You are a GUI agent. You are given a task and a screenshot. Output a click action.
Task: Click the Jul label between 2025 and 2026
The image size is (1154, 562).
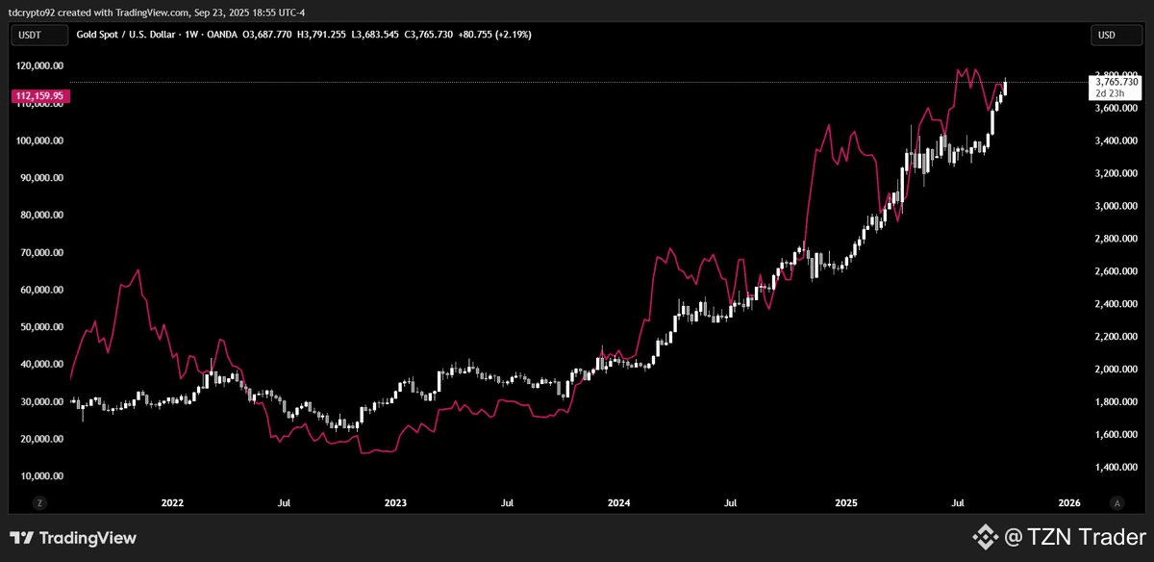click(x=957, y=503)
